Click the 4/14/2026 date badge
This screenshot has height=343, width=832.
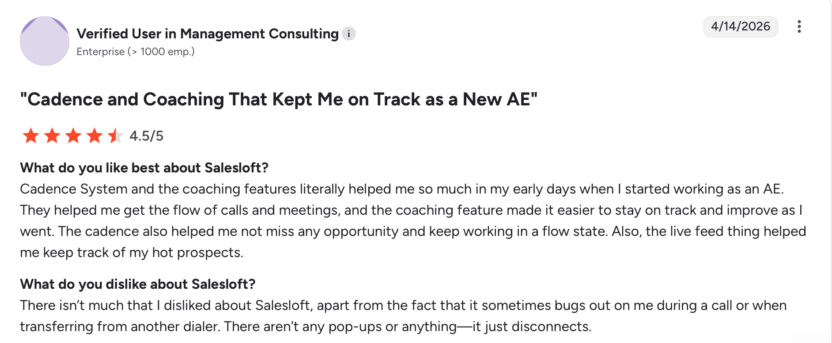pos(740,26)
